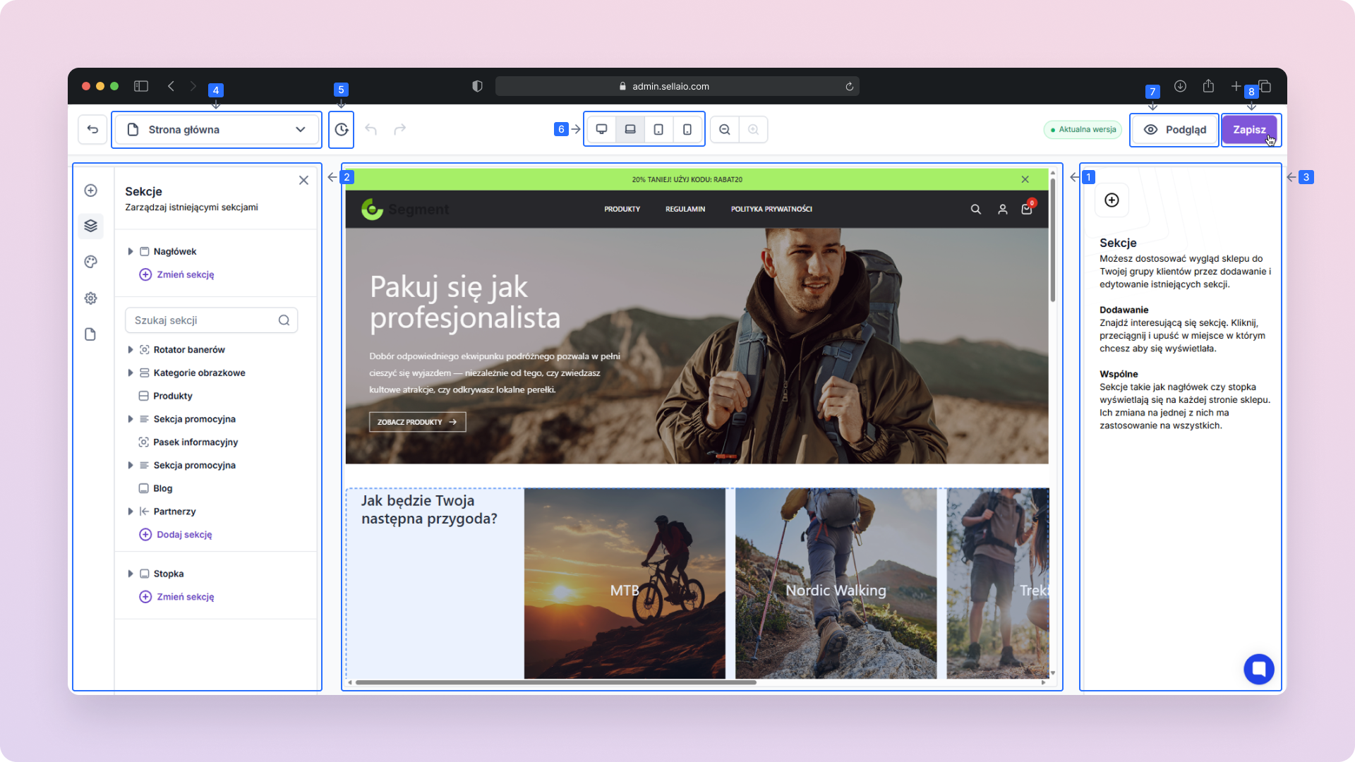Open the settings gear sidebar icon
Screen dimensions: 1355x762
(90, 298)
